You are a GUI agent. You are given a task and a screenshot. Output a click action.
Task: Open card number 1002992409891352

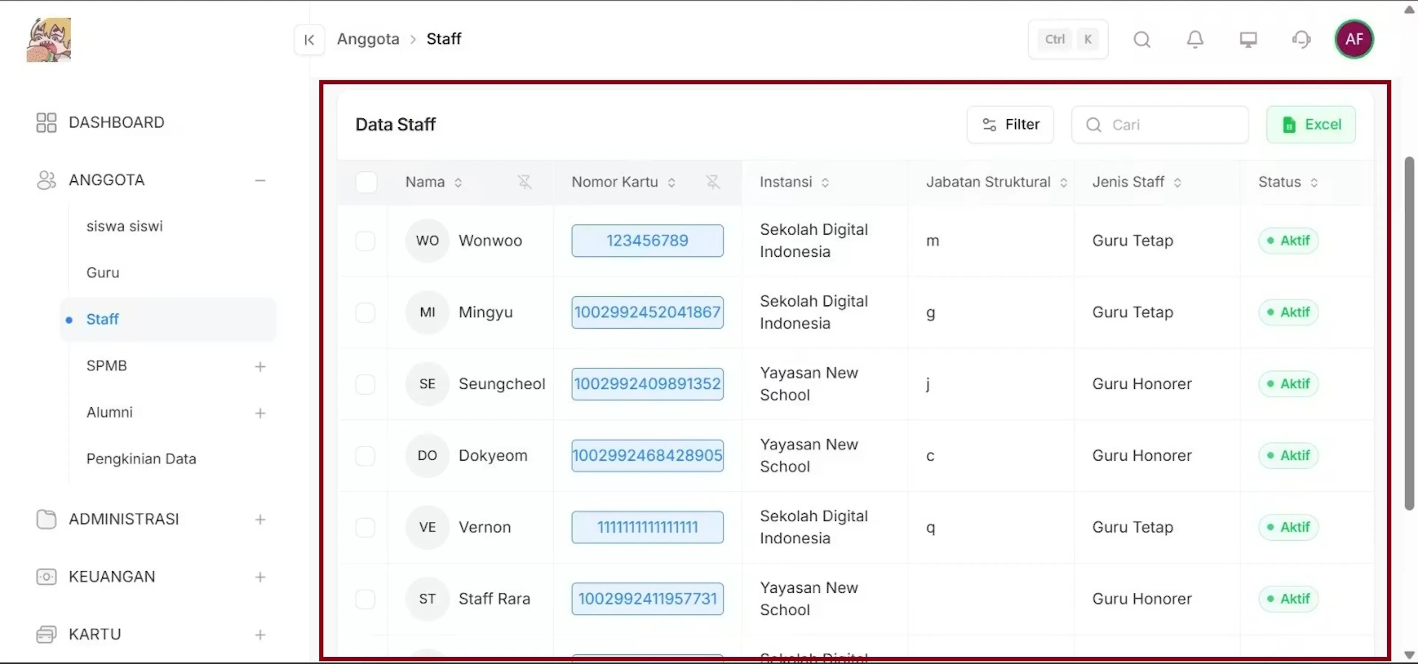tap(647, 384)
